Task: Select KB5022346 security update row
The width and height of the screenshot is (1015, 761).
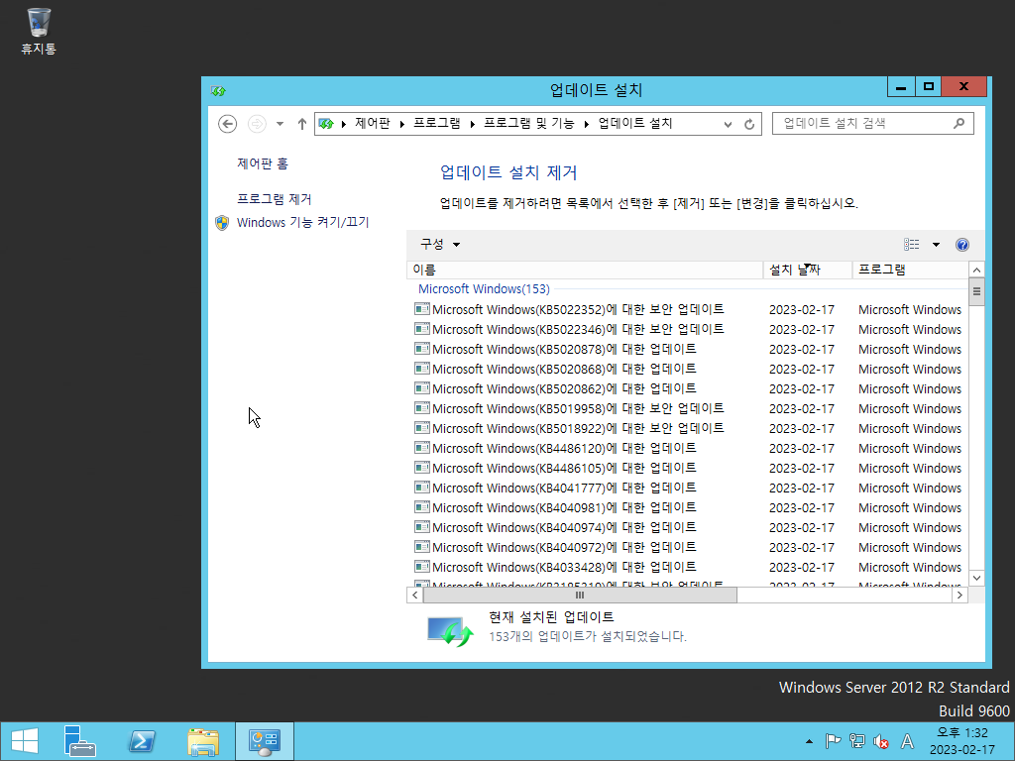Action: (690, 329)
